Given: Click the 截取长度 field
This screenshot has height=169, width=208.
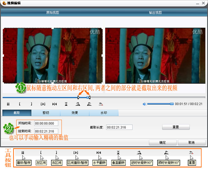Looking at the screenshot, I should (x=119, y=127).
